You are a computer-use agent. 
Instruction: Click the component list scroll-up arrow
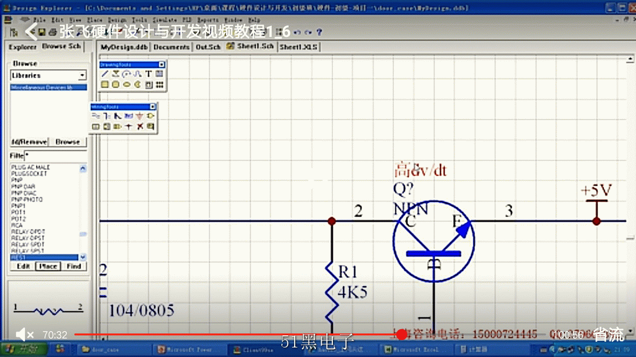[x=83, y=168]
